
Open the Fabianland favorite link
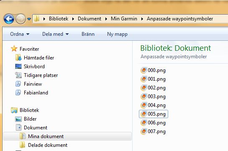click(x=36, y=93)
